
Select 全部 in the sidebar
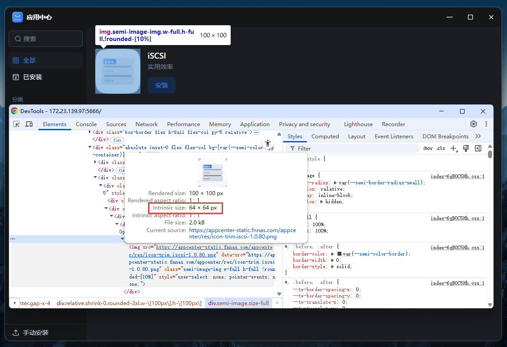coord(46,60)
